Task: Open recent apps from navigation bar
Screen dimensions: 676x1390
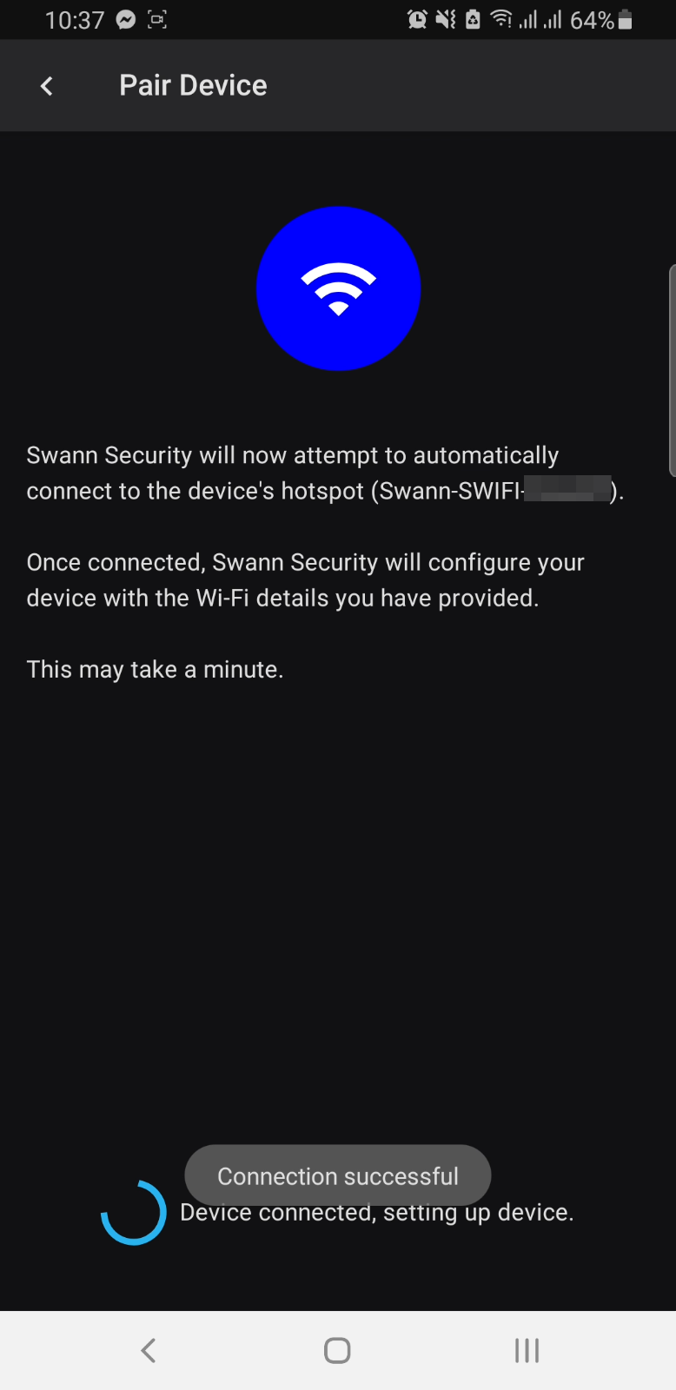Action: pyautogui.click(x=527, y=1350)
